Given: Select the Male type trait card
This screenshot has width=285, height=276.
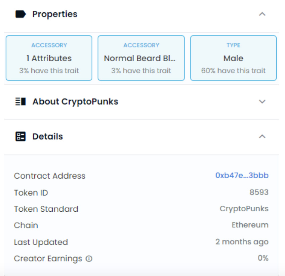Looking at the screenshot, I should tap(233, 58).
